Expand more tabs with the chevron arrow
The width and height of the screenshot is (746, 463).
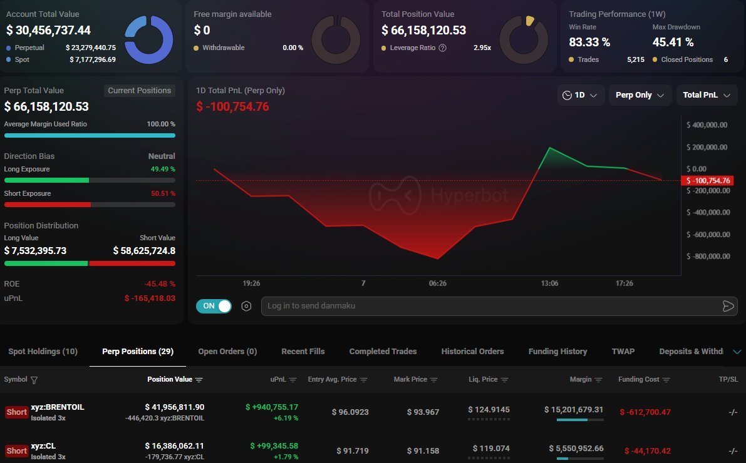pyautogui.click(x=737, y=352)
